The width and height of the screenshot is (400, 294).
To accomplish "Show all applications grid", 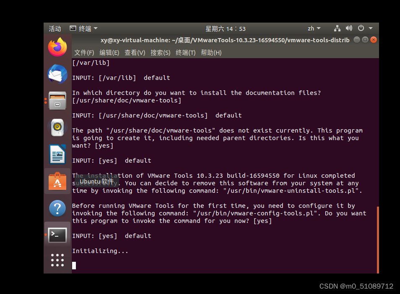I will click(57, 260).
